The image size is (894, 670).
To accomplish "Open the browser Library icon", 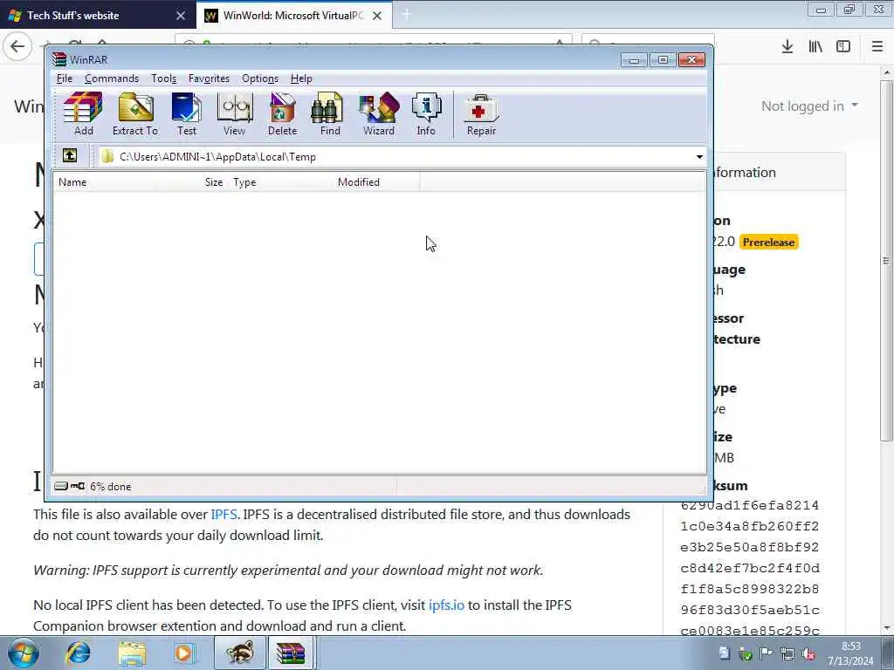I will pyautogui.click(x=815, y=47).
